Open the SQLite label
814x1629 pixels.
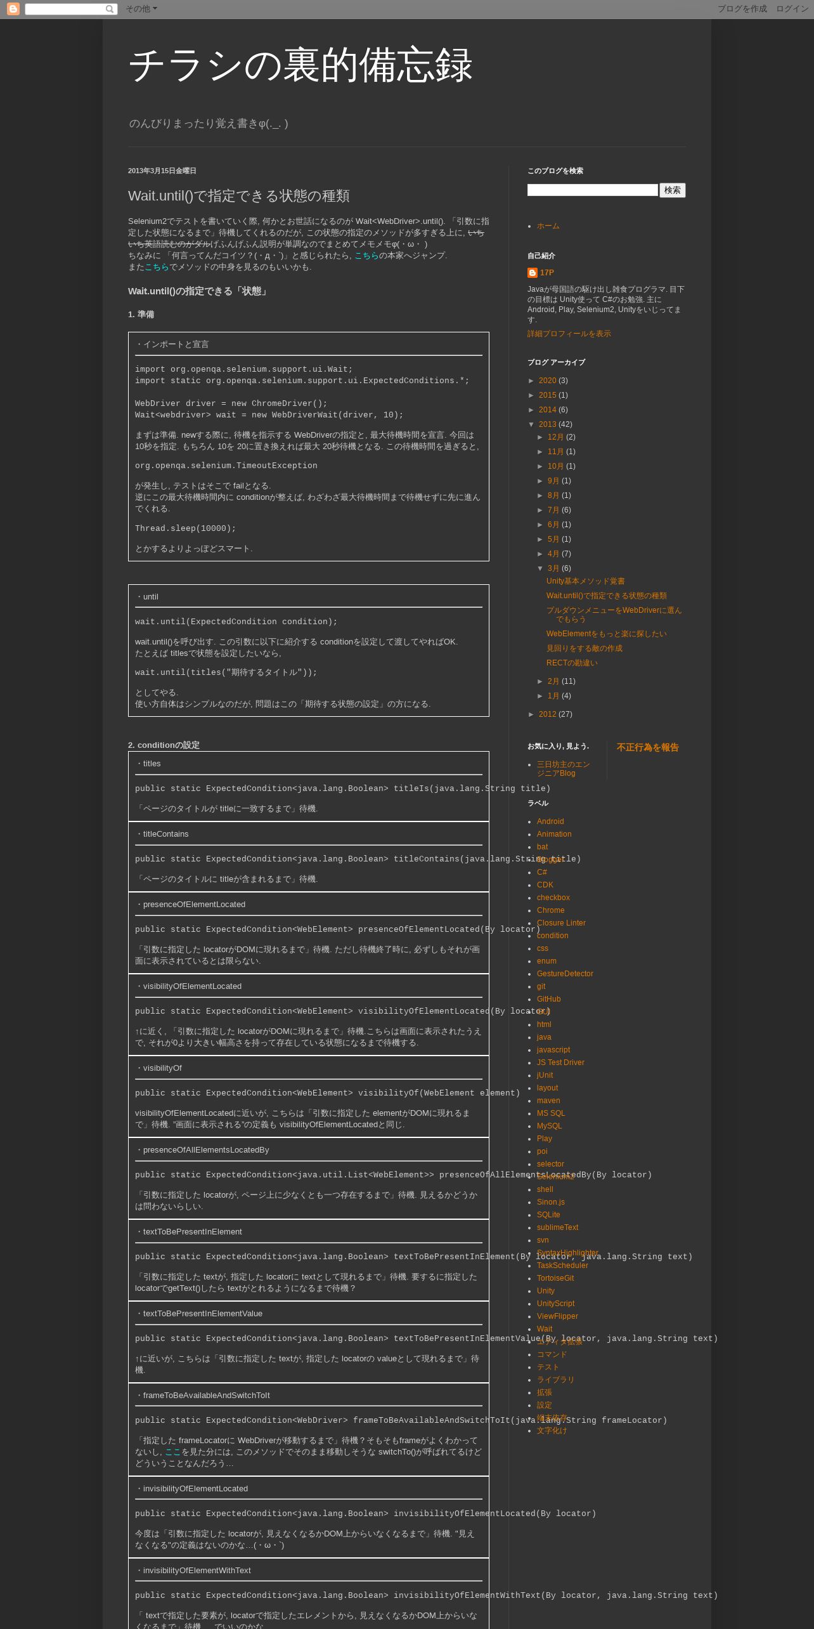tap(548, 1215)
